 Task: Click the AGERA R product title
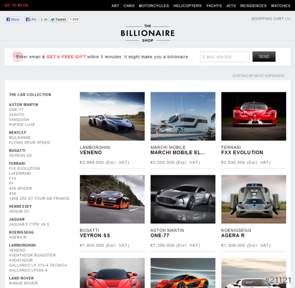click(233, 236)
